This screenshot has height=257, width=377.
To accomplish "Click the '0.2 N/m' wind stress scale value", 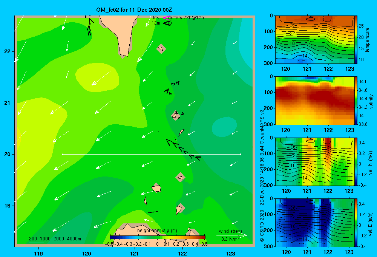I will pyautogui.click(x=230, y=239).
